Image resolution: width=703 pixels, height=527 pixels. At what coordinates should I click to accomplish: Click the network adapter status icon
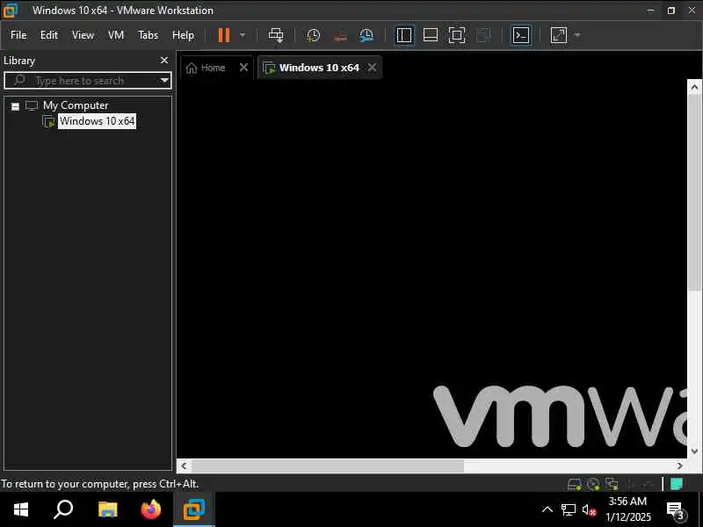coord(612,484)
